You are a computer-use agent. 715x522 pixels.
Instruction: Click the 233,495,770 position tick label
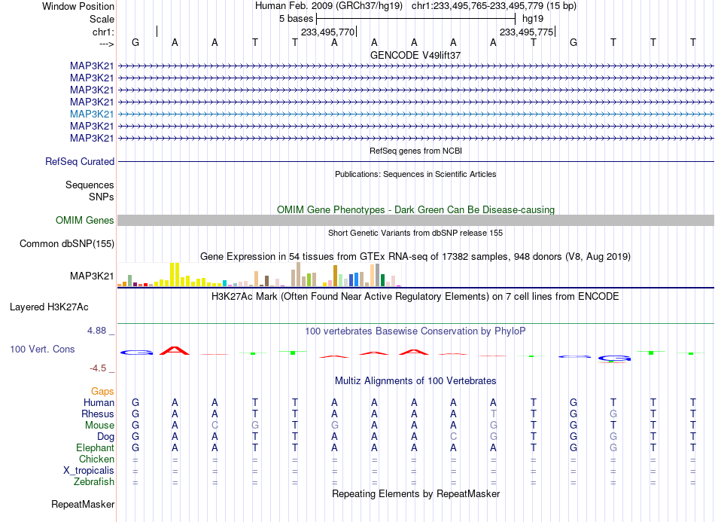click(328, 32)
